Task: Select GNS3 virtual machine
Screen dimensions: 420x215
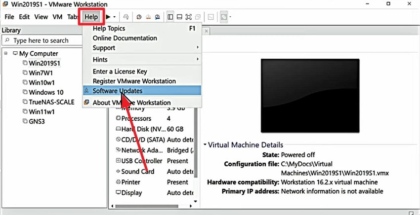Action: click(37, 121)
